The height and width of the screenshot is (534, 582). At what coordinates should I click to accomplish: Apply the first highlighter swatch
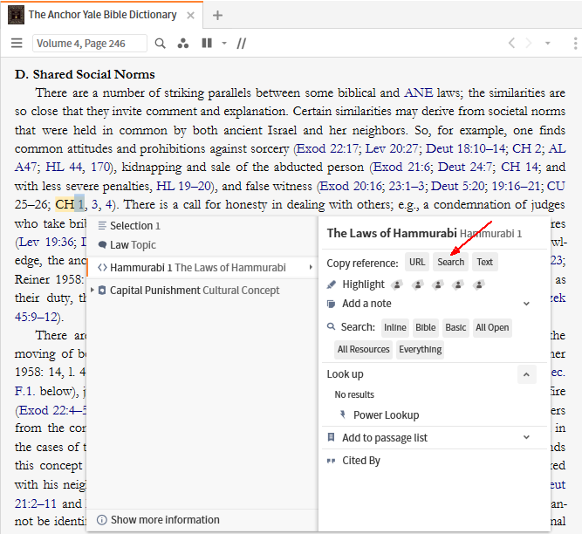coord(397,284)
